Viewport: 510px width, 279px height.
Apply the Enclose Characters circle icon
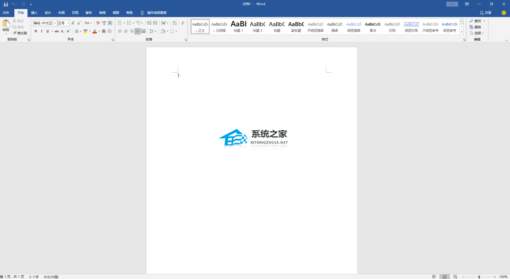coord(110,31)
